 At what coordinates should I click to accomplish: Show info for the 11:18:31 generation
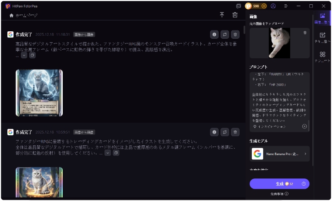(x=214, y=34)
